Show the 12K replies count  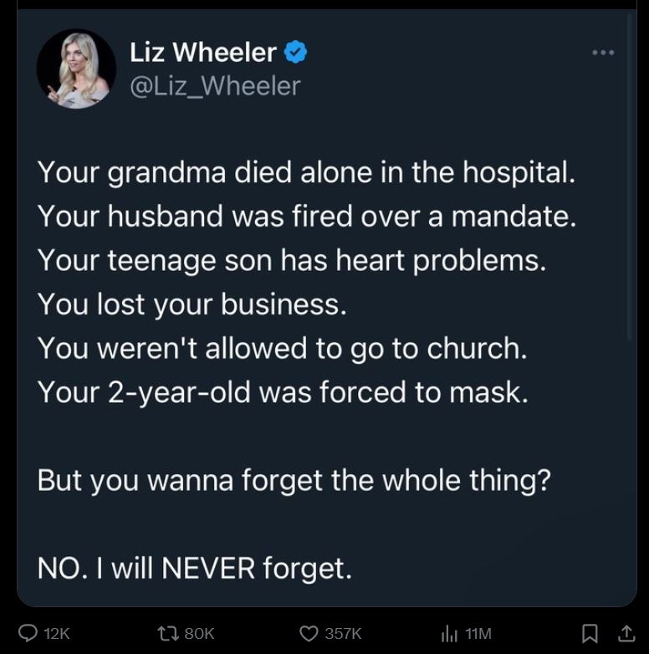[x=57, y=634]
